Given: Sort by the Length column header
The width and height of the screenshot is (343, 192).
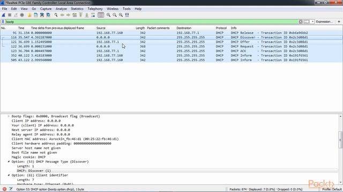Looking at the screenshot, I should tap(140, 28).
